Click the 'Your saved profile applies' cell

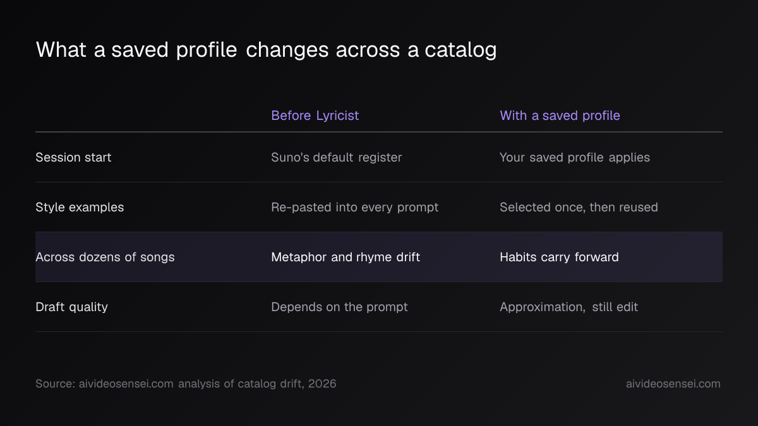tap(574, 157)
